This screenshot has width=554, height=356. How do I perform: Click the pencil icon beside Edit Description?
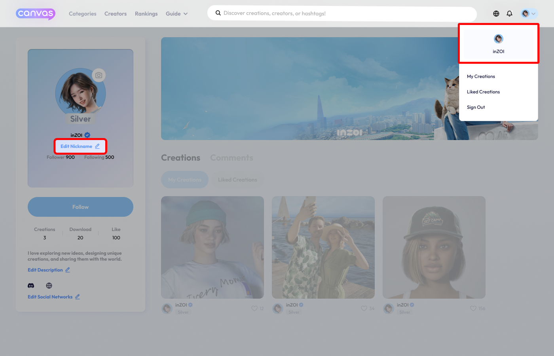[x=68, y=270]
